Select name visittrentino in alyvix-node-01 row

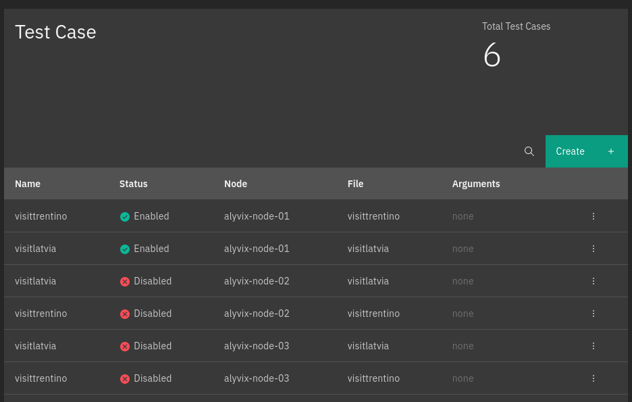coord(41,216)
